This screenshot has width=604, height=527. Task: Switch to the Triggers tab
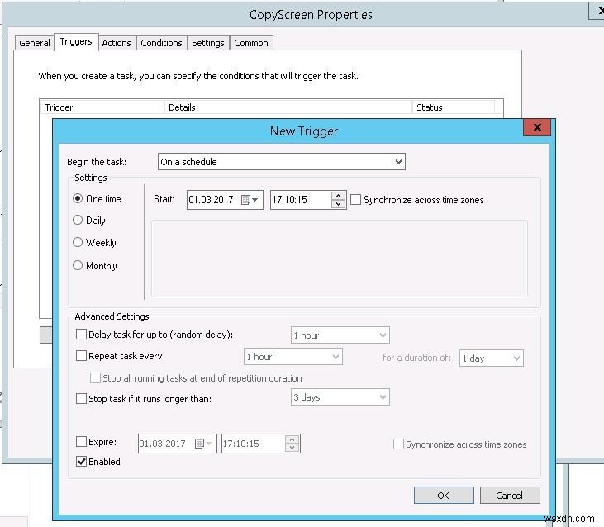tap(76, 41)
